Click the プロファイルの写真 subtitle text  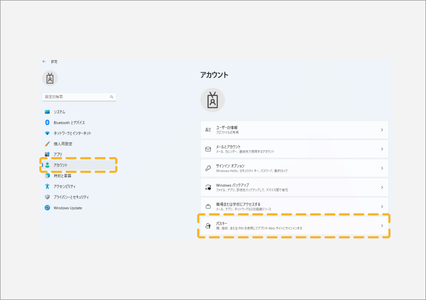click(x=227, y=133)
